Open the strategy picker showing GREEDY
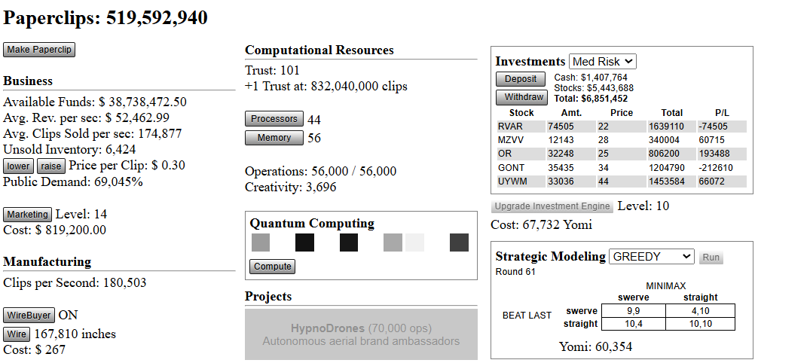Image resolution: width=810 pixels, height=363 pixels. coord(651,257)
